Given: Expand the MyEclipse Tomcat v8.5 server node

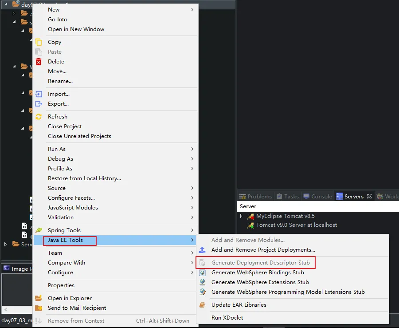Looking at the screenshot, I should tap(241, 216).
